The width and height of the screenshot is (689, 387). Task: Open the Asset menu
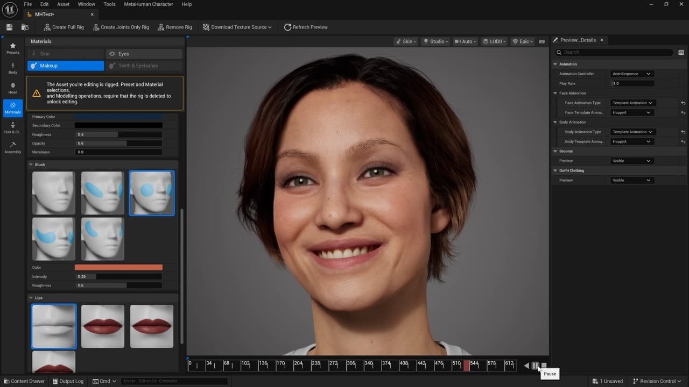pos(62,4)
